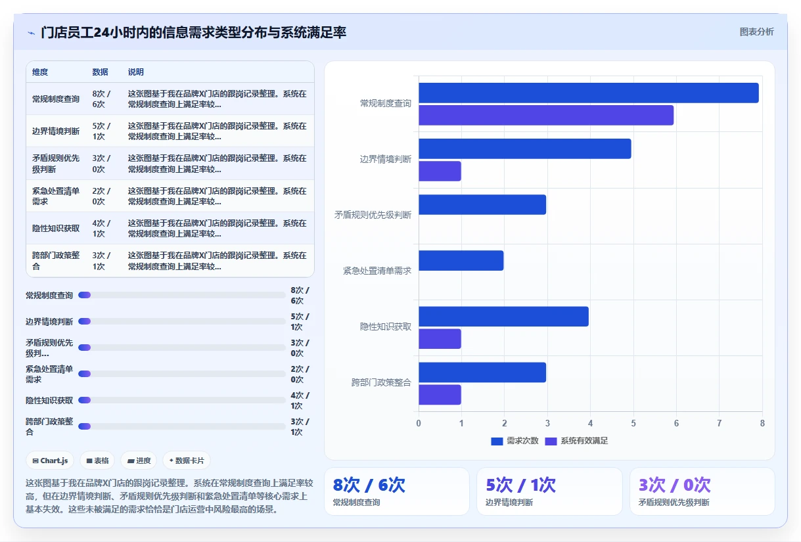Click the 说明 column header

point(136,72)
